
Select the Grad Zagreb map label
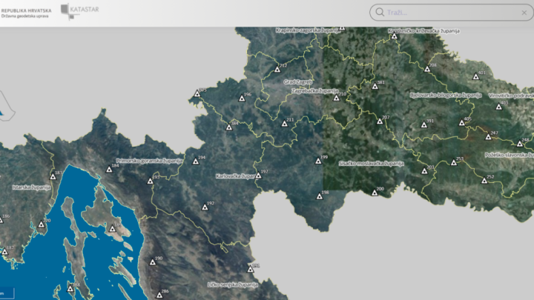point(300,81)
